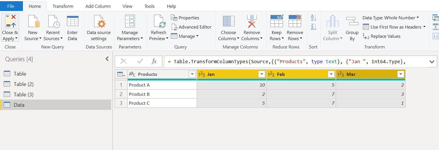Open query Properties
This screenshot has height=150, width=439.
point(185,18)
